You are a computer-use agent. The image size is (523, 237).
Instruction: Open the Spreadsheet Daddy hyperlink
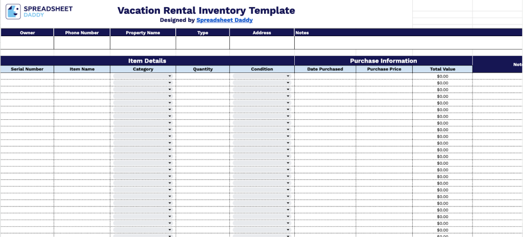[224, 20]
